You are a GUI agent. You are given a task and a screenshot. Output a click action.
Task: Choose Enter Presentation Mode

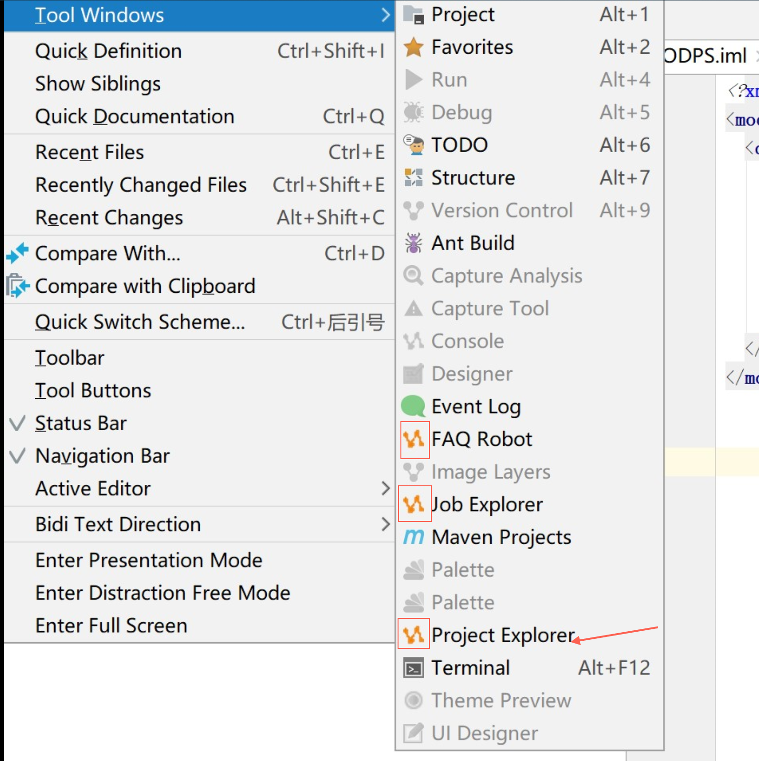click(199, 560)
